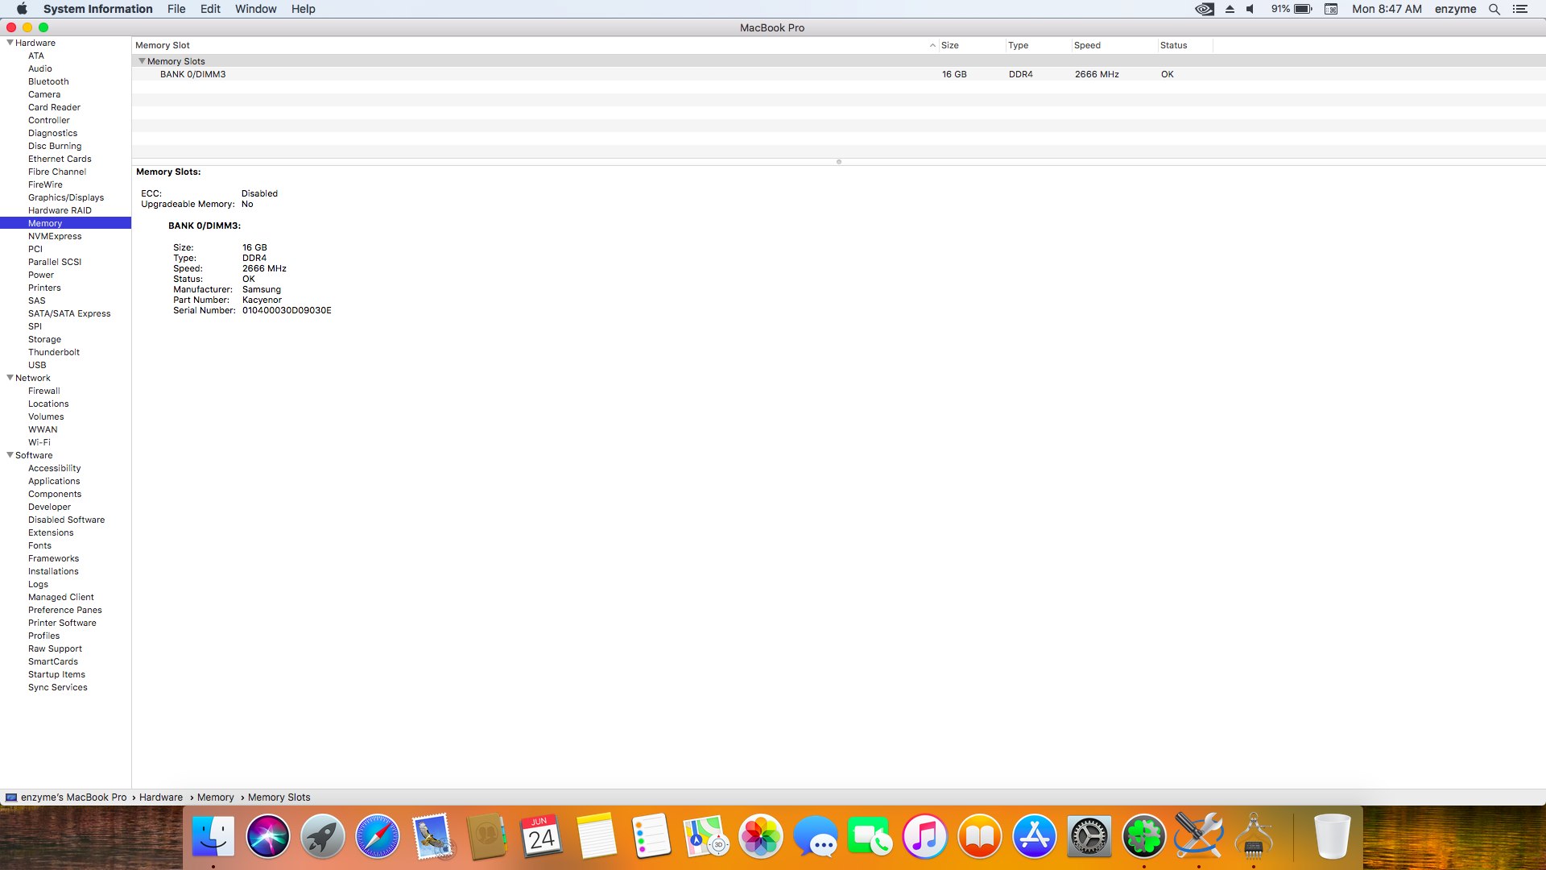Open the Trash in the dock
1546x870 pixels.
(1332, 836)
